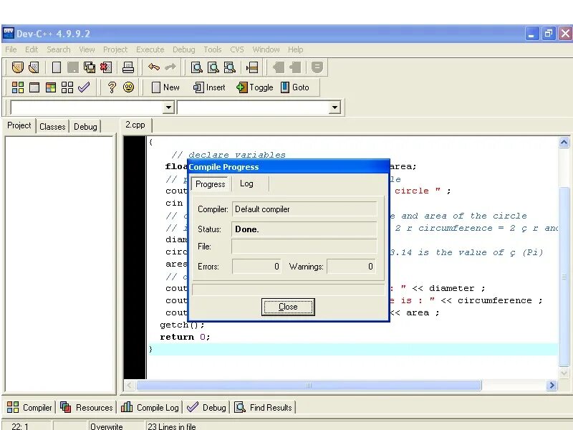Click the New button in toolbar
Viewport: 573px width, 430px height.
[x=165, y=87]
